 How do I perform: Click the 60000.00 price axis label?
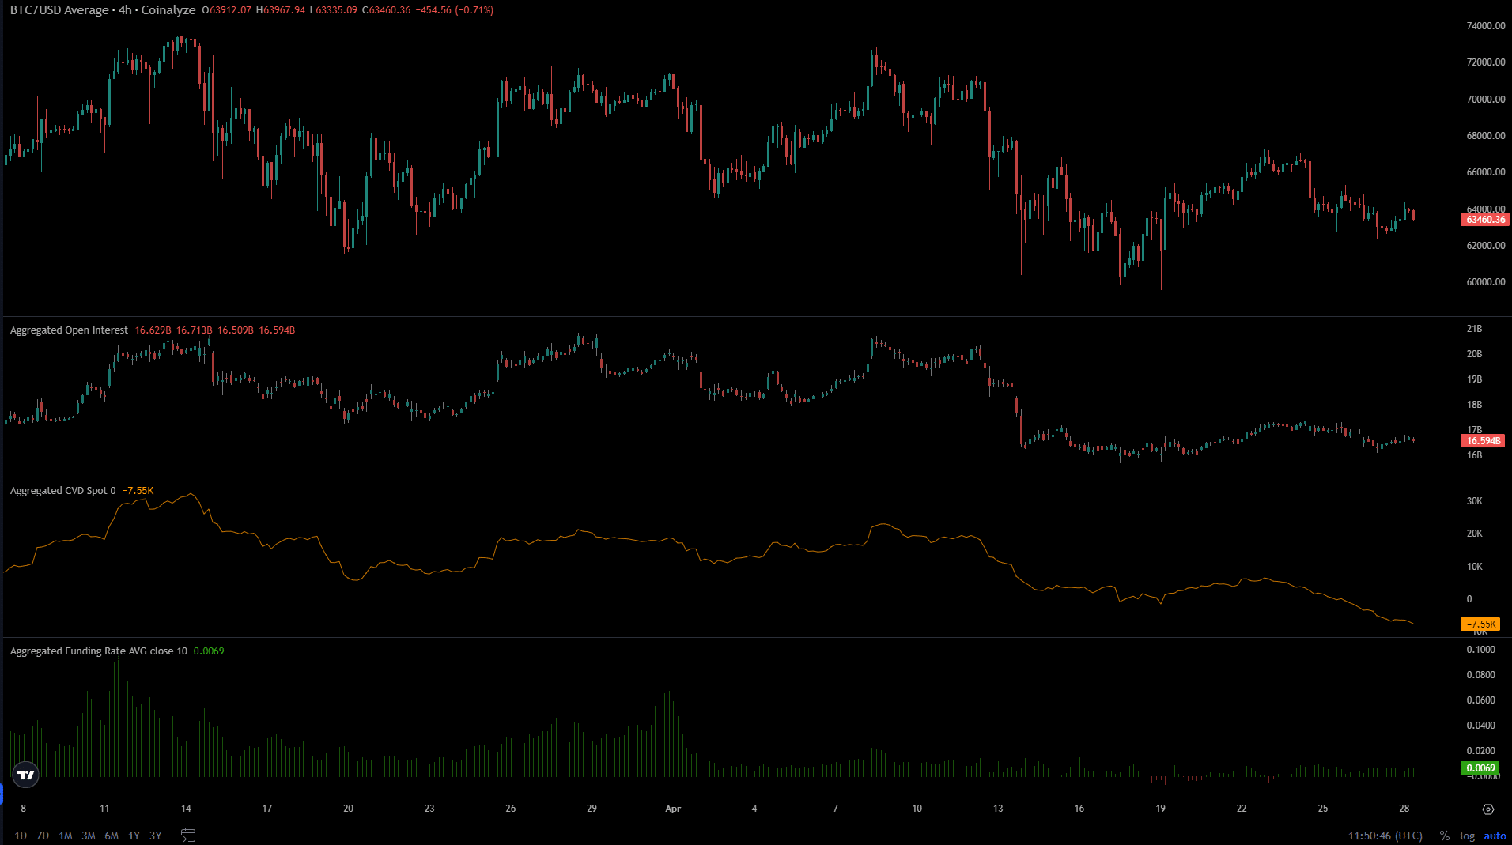[x=1486, y=282]
